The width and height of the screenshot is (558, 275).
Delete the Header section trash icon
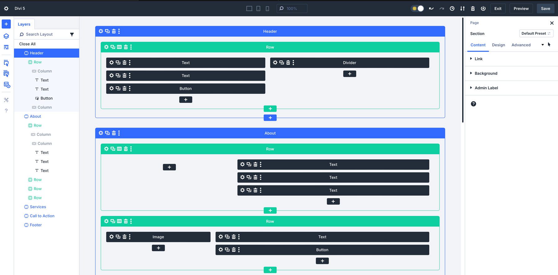[x=114, y=31]
